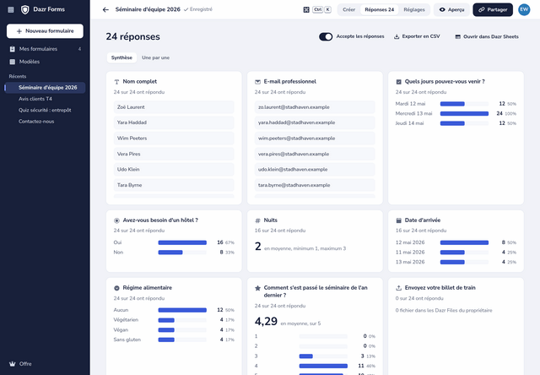Click the form title Séminaire d'équipe 2026

148,9
